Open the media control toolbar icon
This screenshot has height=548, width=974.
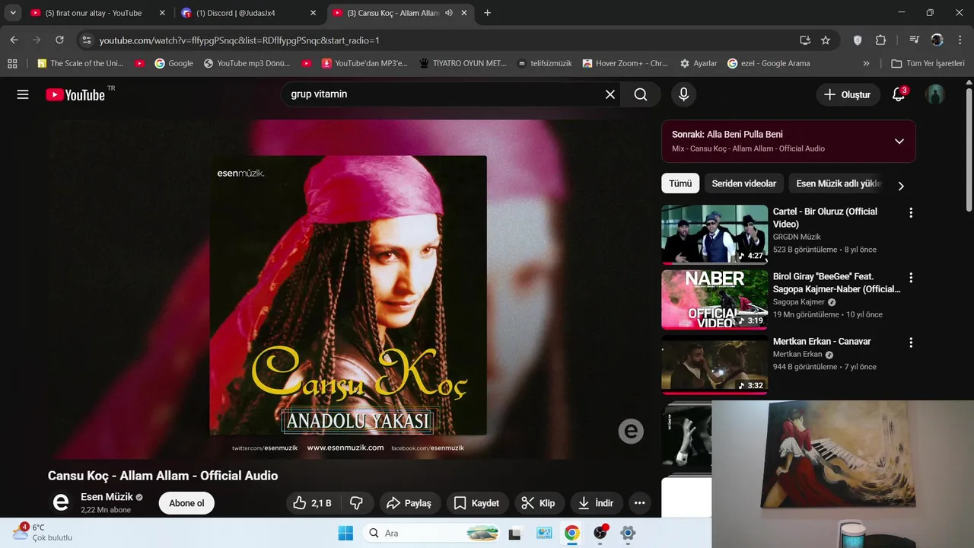[x=914, y=40]
